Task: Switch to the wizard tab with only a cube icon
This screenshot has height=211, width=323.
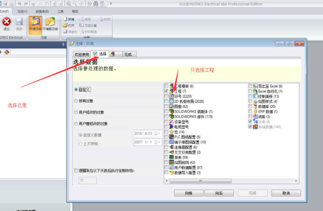Action: [x=116, y=55]
